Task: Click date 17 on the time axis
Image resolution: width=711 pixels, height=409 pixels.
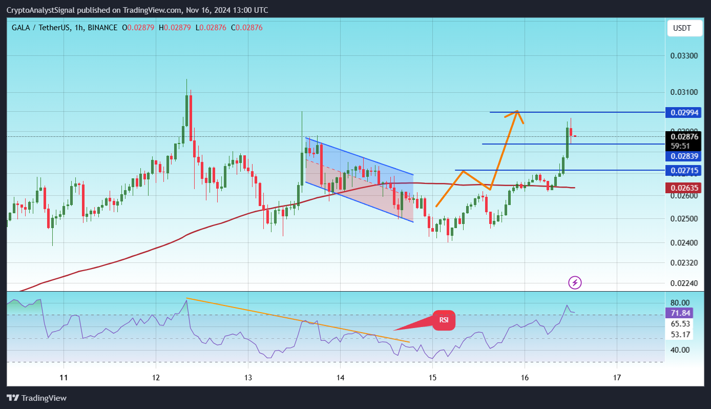Action: click(617, 378)
